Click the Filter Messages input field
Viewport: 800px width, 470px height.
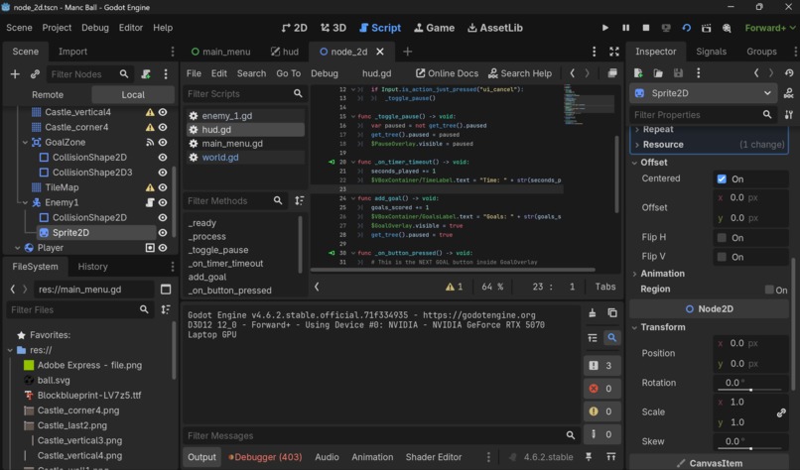click(x=380, y=436)
